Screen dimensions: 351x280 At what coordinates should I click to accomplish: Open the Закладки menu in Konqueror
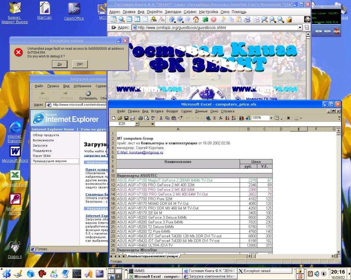173,12
